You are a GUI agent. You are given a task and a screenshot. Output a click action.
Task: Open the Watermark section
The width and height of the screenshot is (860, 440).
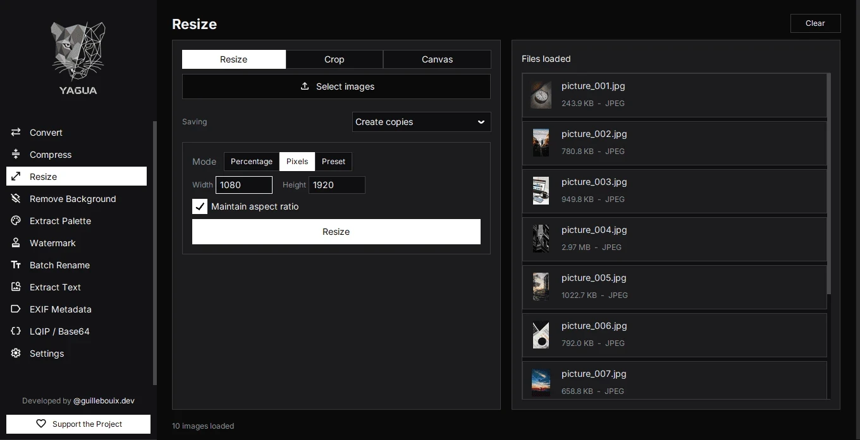[x=77, y=243]
